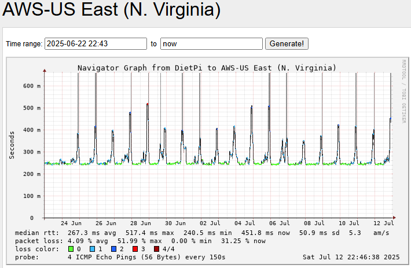Click the 'Seconds' y-axis title
Image resolution: width=411 pixels, height=268 pixels.
pyautogui.click(x=12, y=145)
